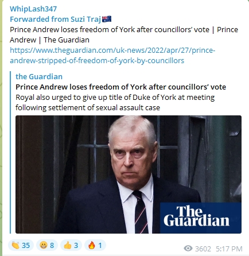Open the Prince Andrew preview photo
Screen dimensions: 249x256
click(x=129, y=174)
